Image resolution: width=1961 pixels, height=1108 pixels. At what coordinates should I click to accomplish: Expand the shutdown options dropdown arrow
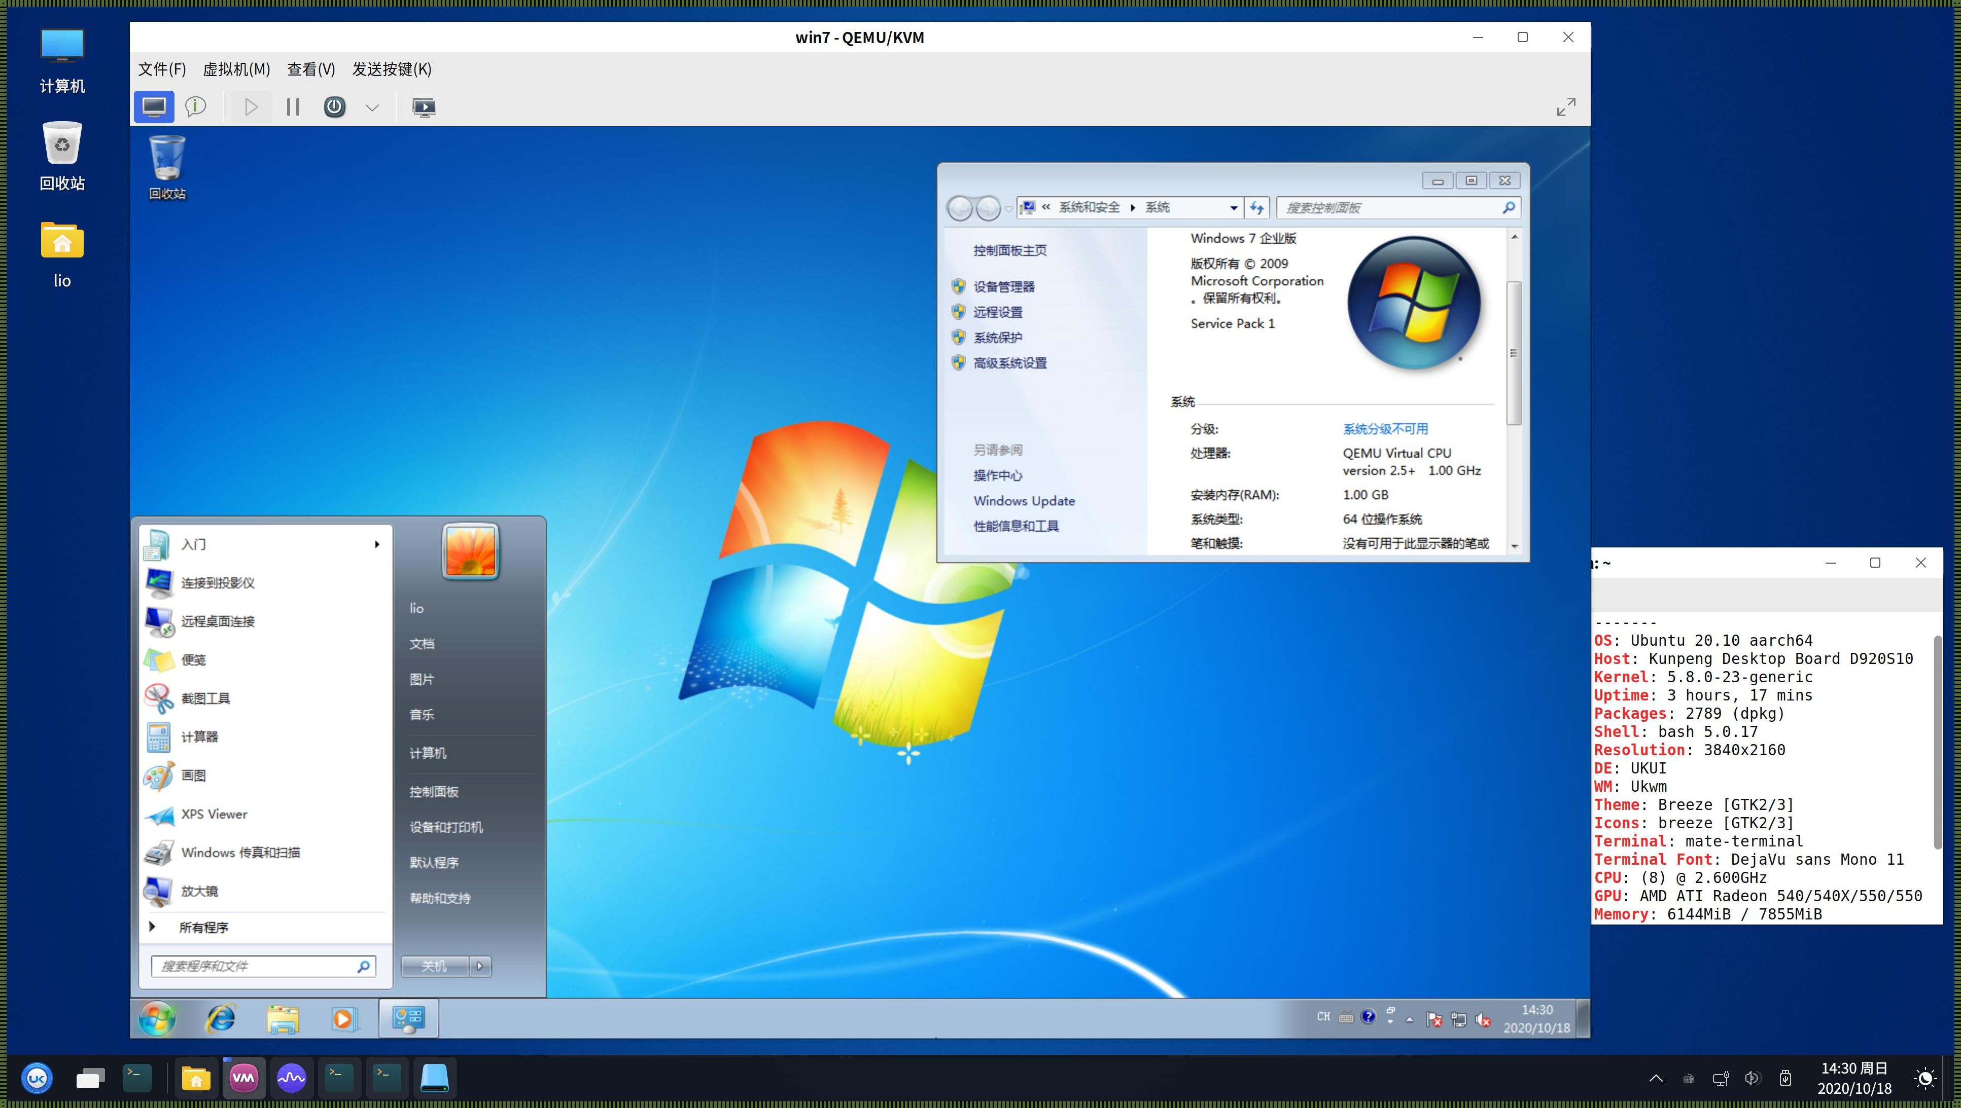pyautogui.click(x=372, y=107)
